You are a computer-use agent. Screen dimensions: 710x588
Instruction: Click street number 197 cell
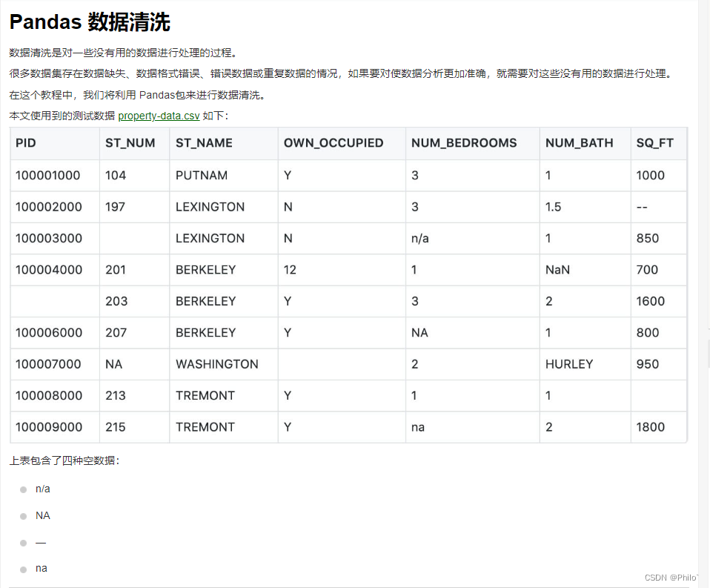pyautogui.click(x=134, y=207)
